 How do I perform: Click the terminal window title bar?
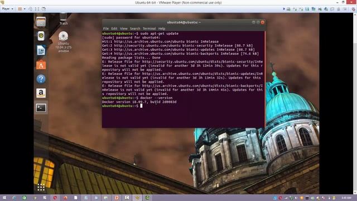(184, 22)
